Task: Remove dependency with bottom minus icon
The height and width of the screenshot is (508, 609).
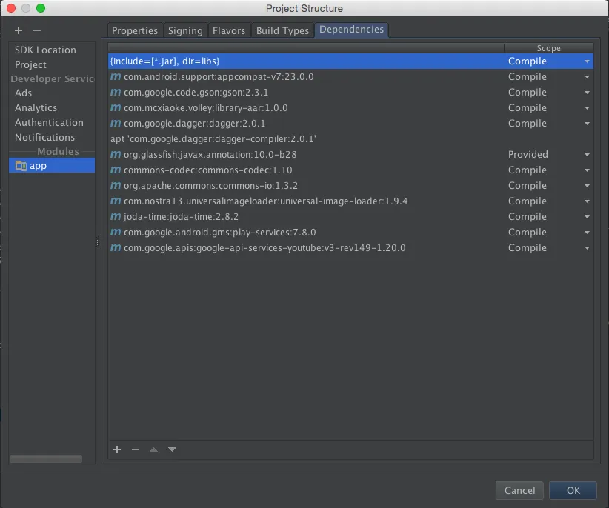Action: point(135,449)
